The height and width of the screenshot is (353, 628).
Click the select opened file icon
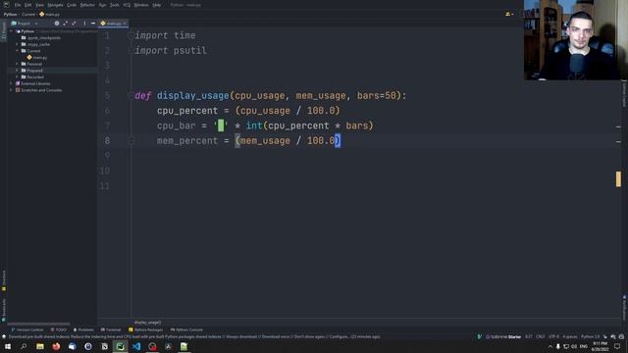tap(57, 24)
